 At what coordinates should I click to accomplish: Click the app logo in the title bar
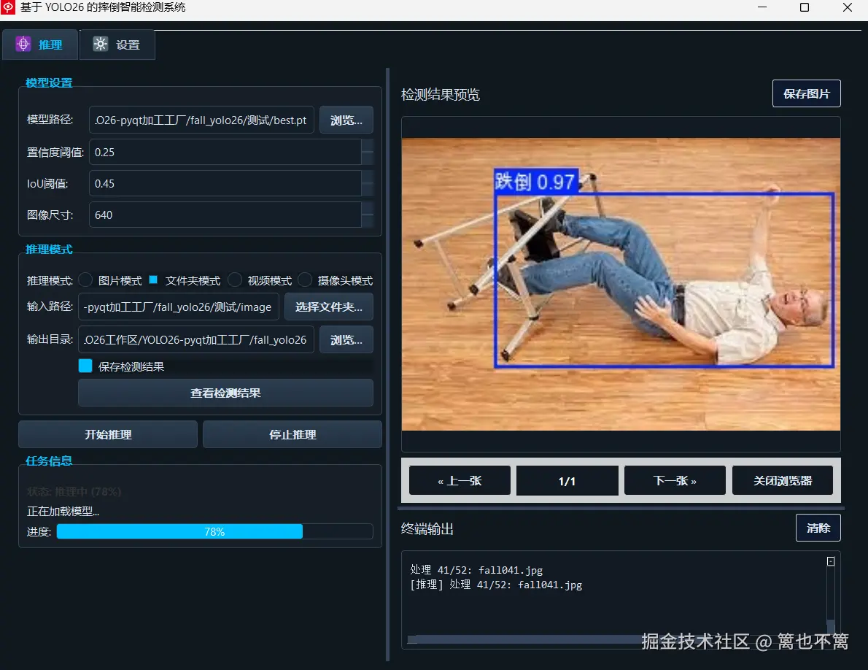[9, 7]
